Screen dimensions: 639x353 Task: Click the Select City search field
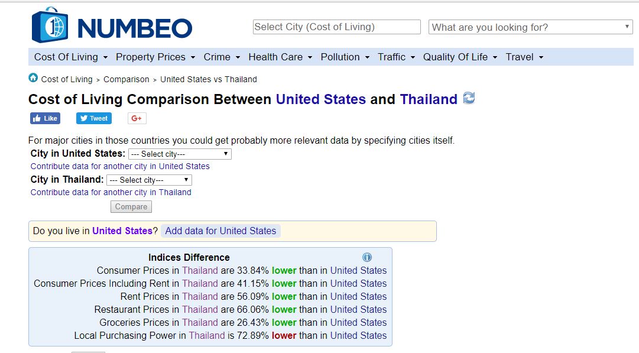(x=336, y=27)
